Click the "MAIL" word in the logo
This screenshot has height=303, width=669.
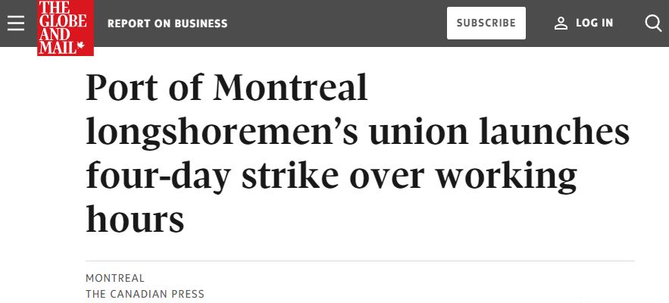(x=57, y=47)
